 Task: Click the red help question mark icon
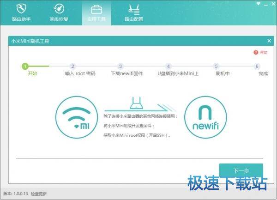click(256, 52)
